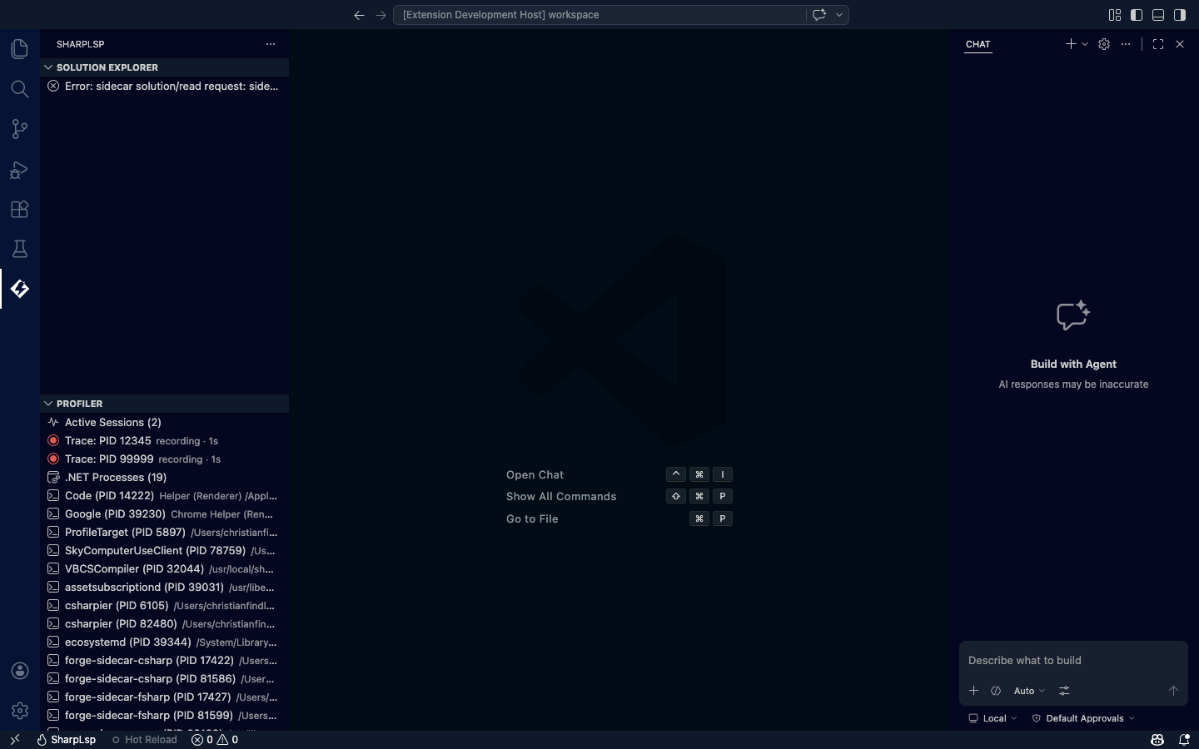Toggle secondary side bar visibility
The height and width of the screenshot is (749, 1199).
pyautogui.click(x=1180, y=15)
